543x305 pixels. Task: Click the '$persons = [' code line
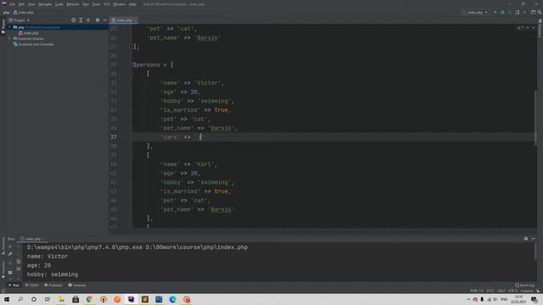(x=153, y=64)
